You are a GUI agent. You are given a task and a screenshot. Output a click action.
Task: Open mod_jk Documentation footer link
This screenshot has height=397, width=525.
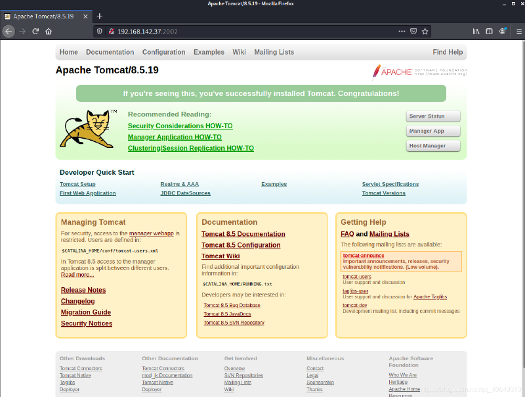click(x=167, y=375)
